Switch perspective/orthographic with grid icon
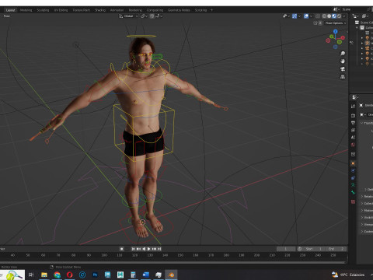This screenshot has height=280, width=373. coord(343,77)
